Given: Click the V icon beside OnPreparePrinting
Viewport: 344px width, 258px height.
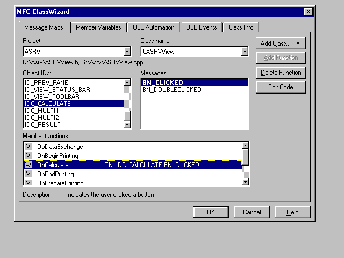Looking at the screenshot, I should (x=28, y=183).
